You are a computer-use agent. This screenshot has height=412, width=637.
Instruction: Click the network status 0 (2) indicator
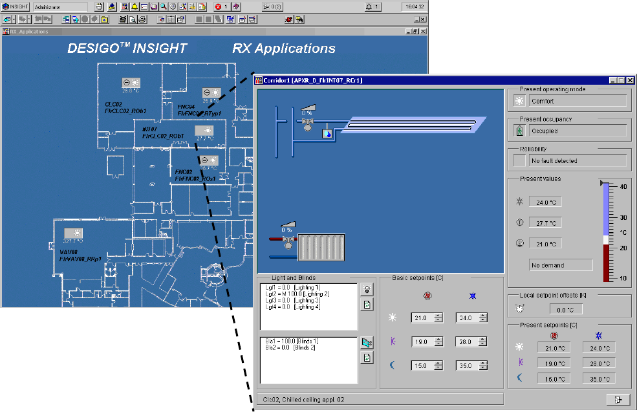coord(272,6)
